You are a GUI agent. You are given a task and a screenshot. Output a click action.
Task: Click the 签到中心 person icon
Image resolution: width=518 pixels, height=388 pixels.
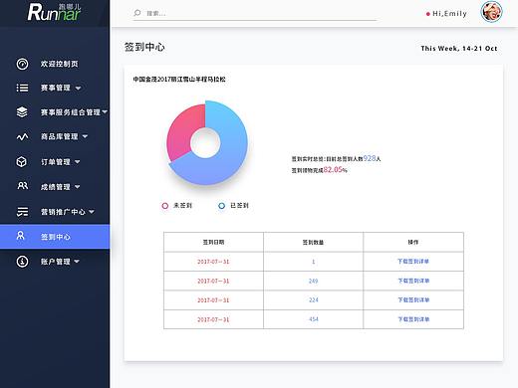click(x=21, y=236)
